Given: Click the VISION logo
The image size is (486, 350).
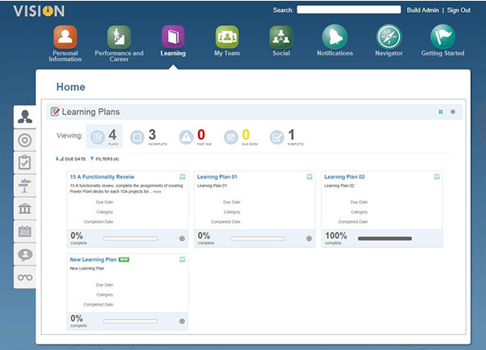Looking at the screenshot, I should [x=39, y=11].
